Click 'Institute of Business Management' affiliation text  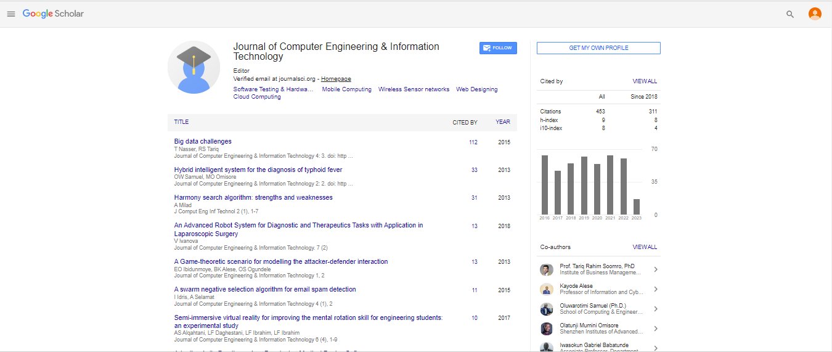coord(601,272)
